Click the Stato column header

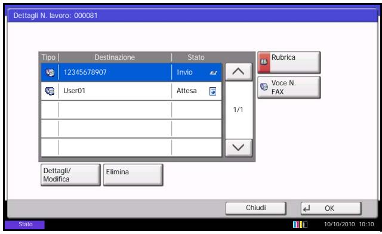(x=196, y=57)
